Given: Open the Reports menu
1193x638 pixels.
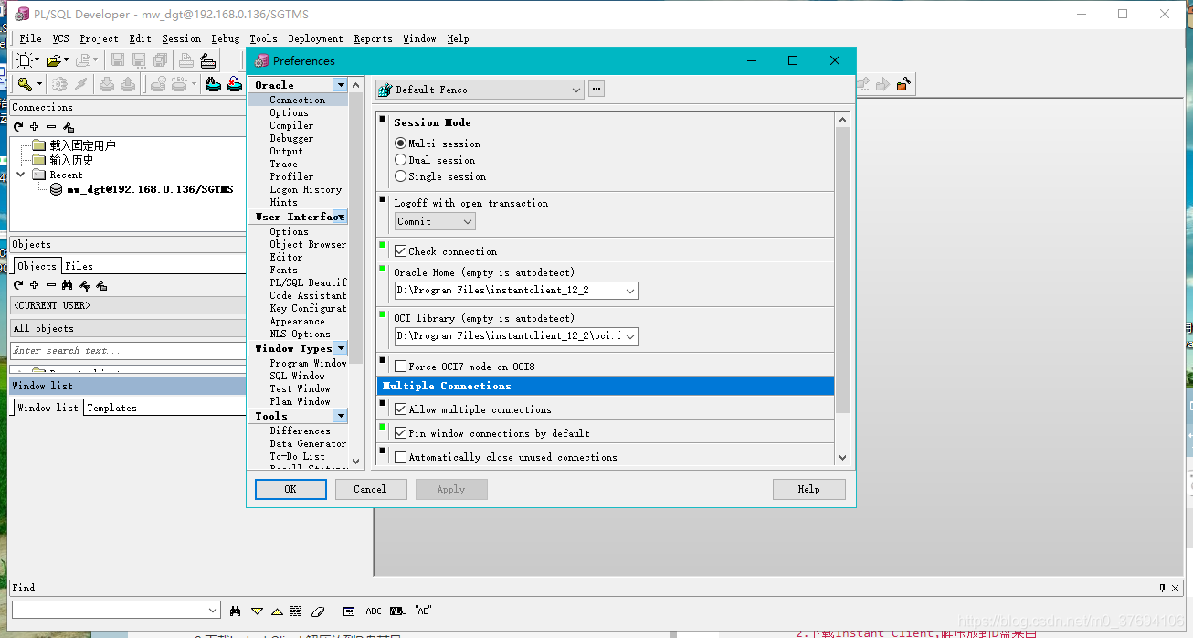Looking at the screenshot, I should point(373,38).
